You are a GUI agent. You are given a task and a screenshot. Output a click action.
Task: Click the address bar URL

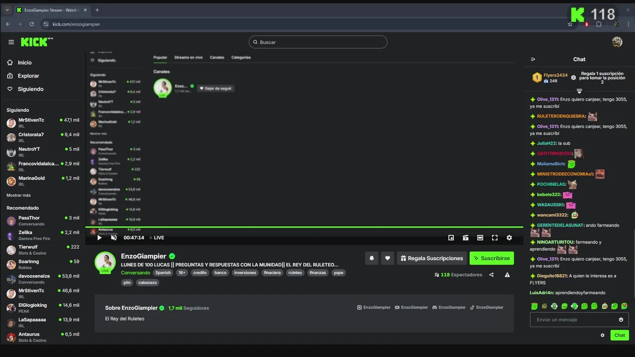(x=76, y=24)
